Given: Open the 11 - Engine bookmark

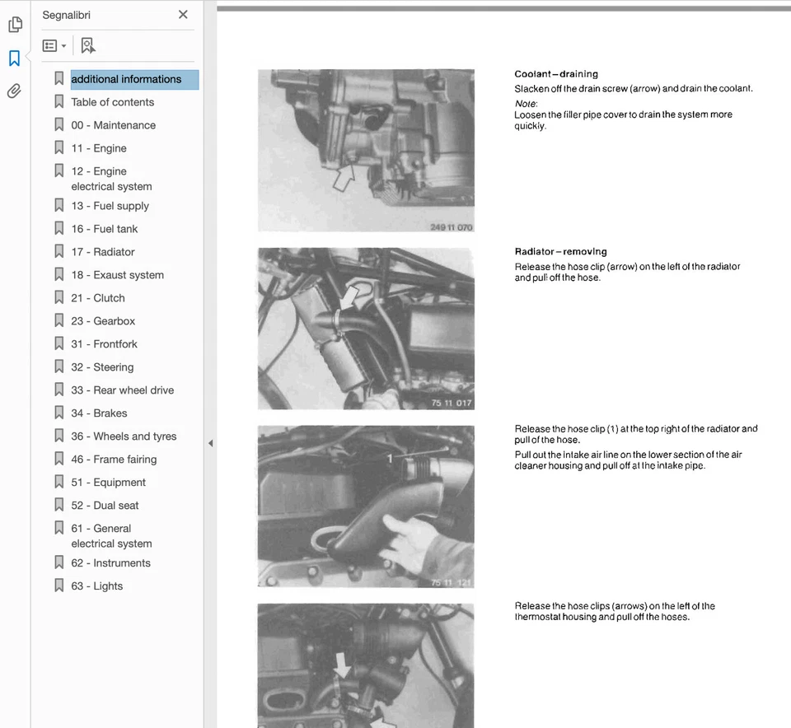Looking at the screenshot, I should [99, 147].
